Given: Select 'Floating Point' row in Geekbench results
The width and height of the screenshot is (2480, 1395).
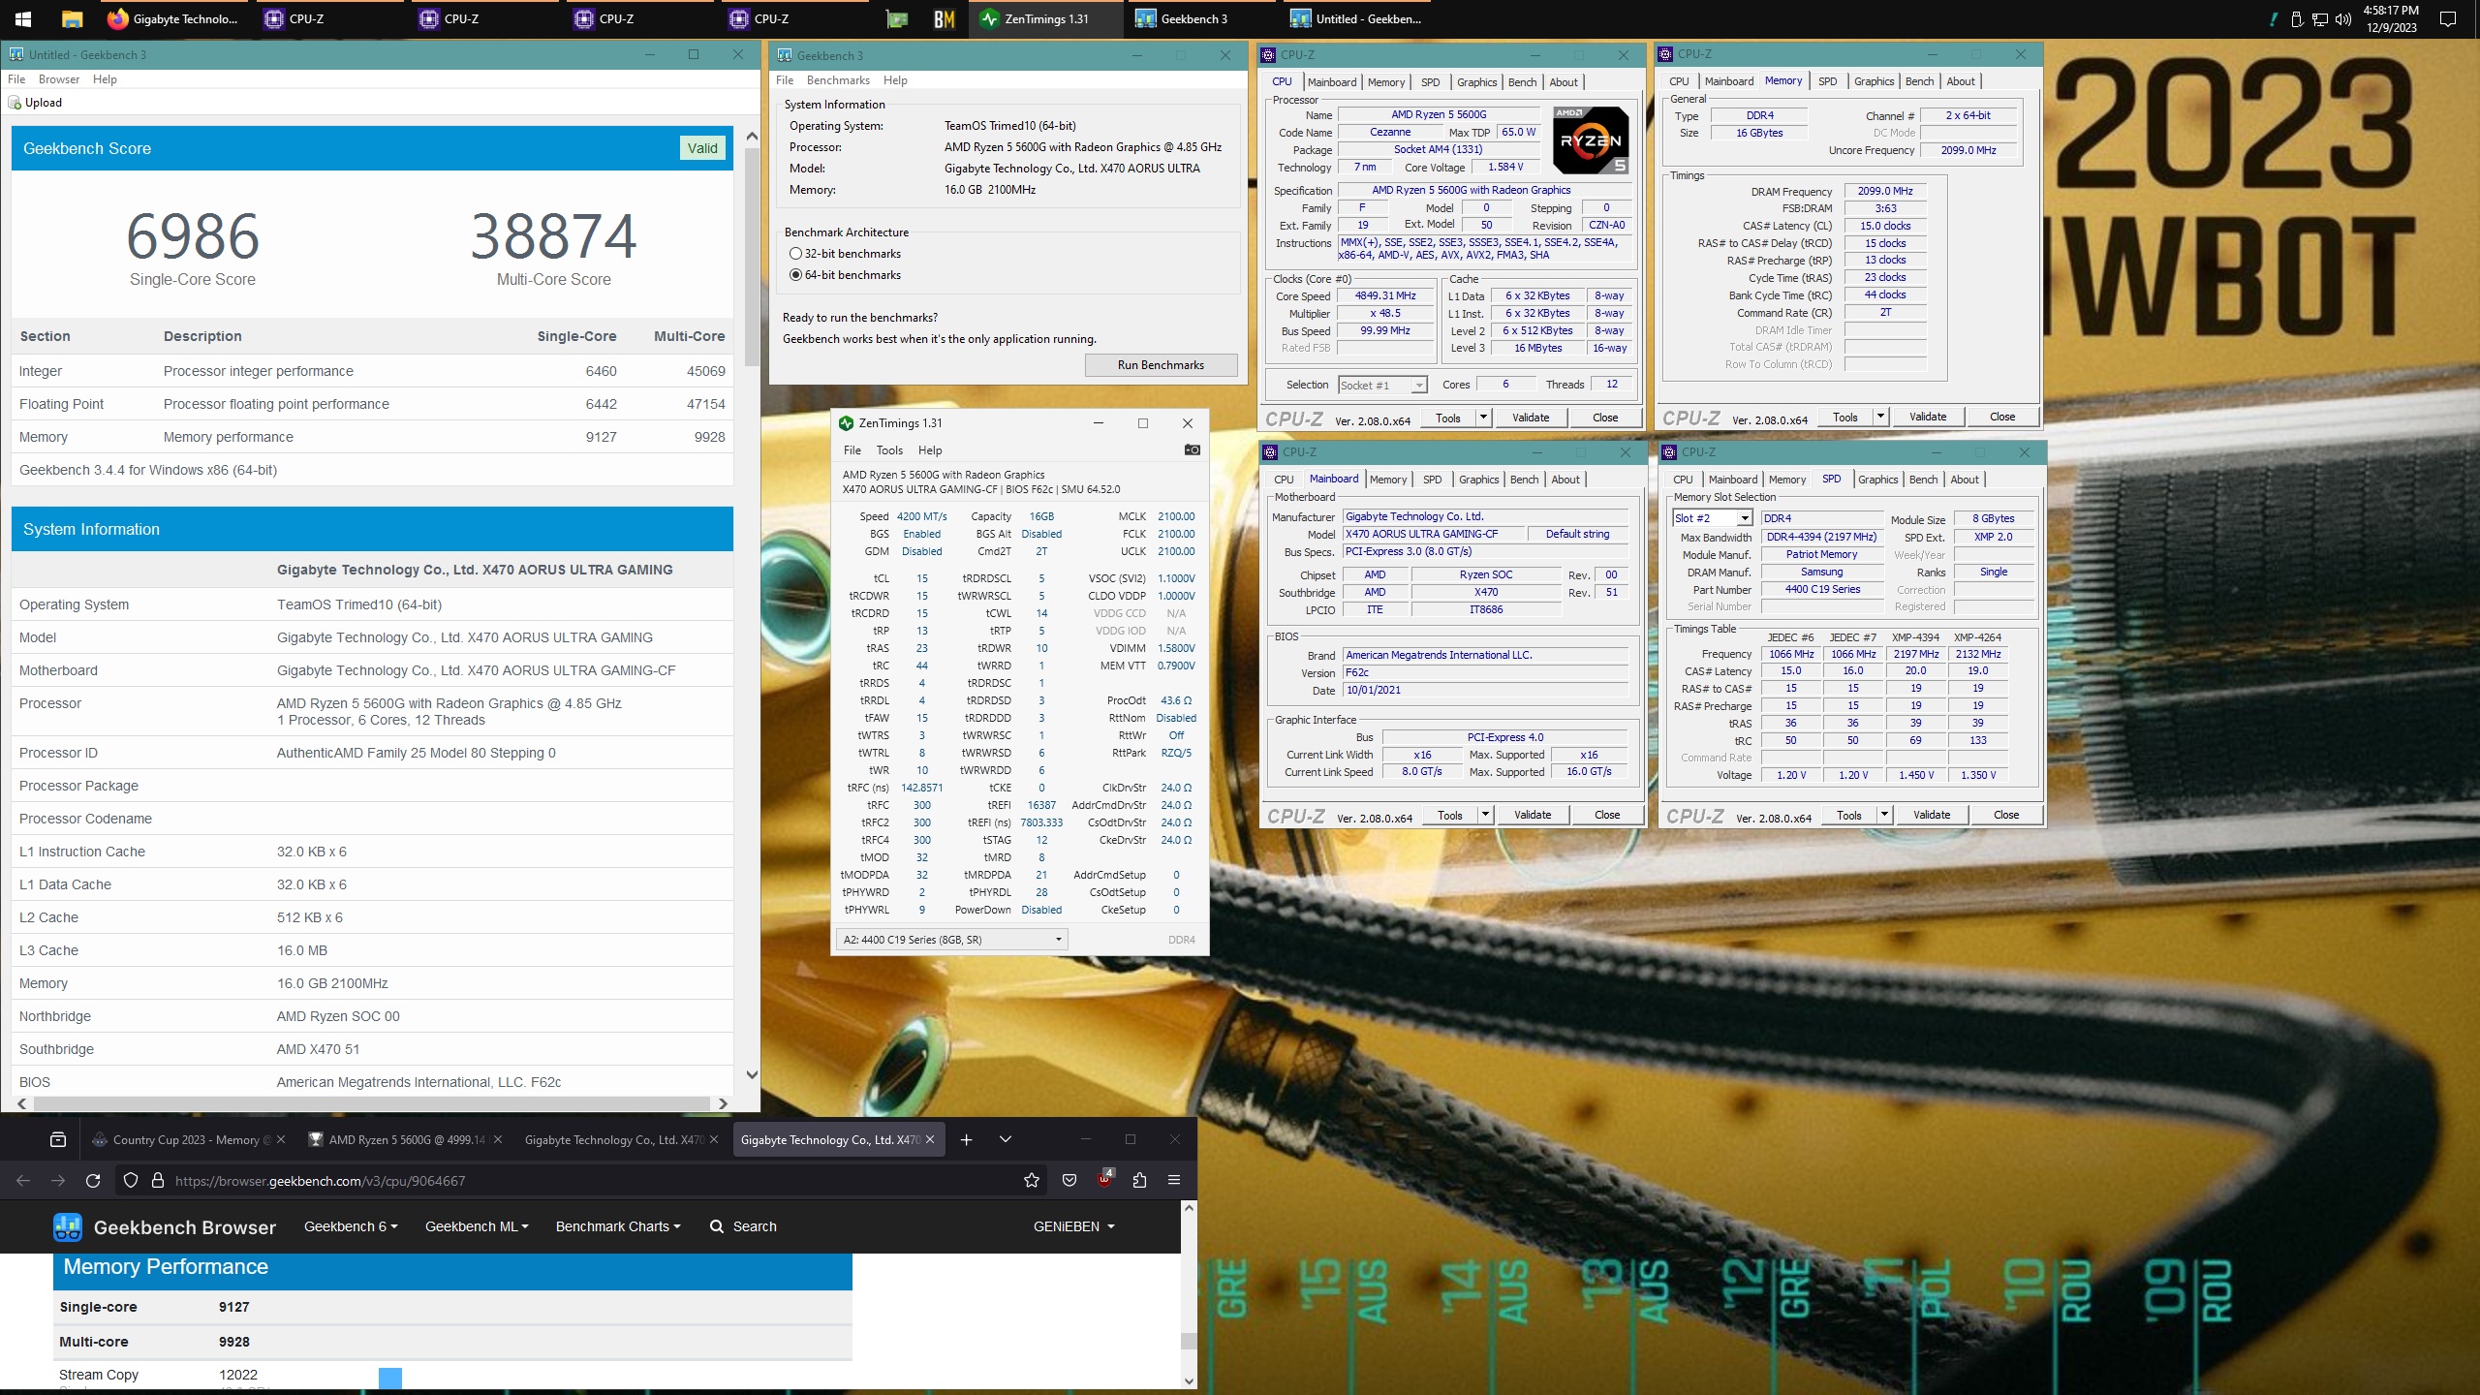Looking at the screenshot, I should 372,404.
